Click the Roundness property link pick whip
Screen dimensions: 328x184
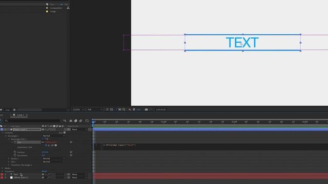(x=71, y=155)
